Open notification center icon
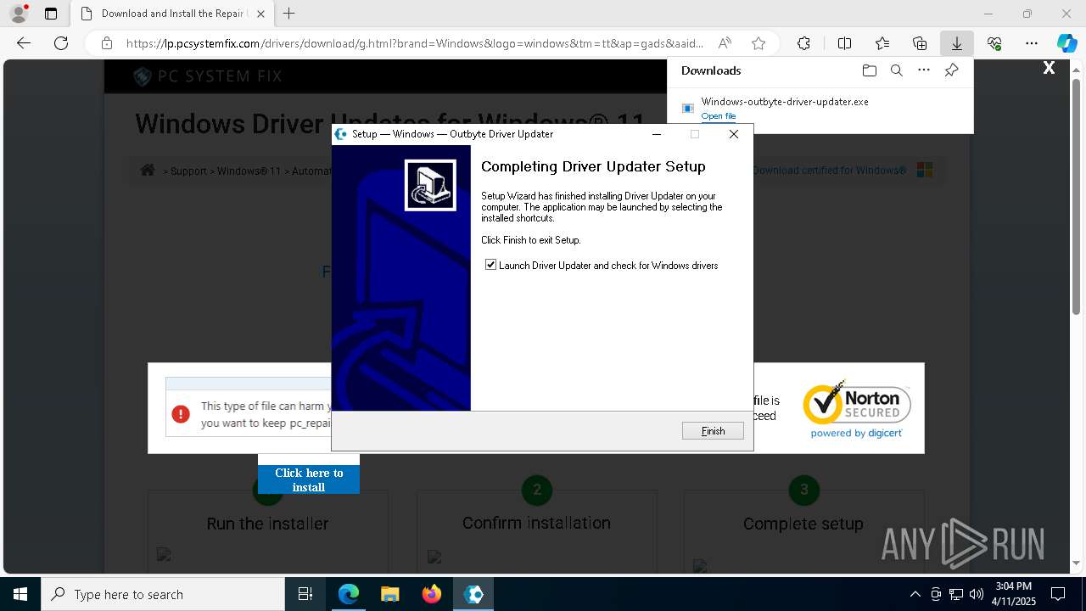The width and height of the screenshot is (1086, 611). tap(1058, 594)
